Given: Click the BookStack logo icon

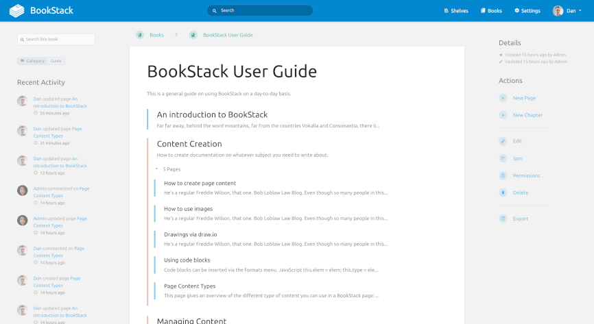Looking at the screenshot, I should [16, 10].
